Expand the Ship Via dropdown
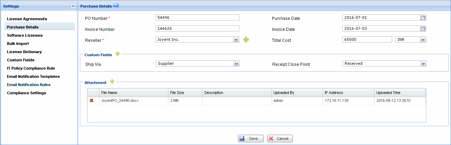The height and width of the screenshot is (145, 451). point(236,63)
